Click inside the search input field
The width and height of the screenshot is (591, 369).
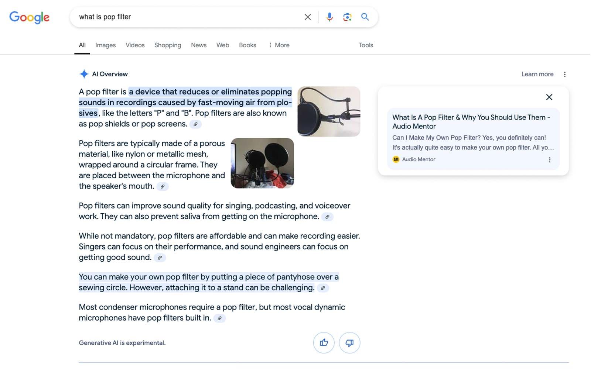click(x=185, y=17)
